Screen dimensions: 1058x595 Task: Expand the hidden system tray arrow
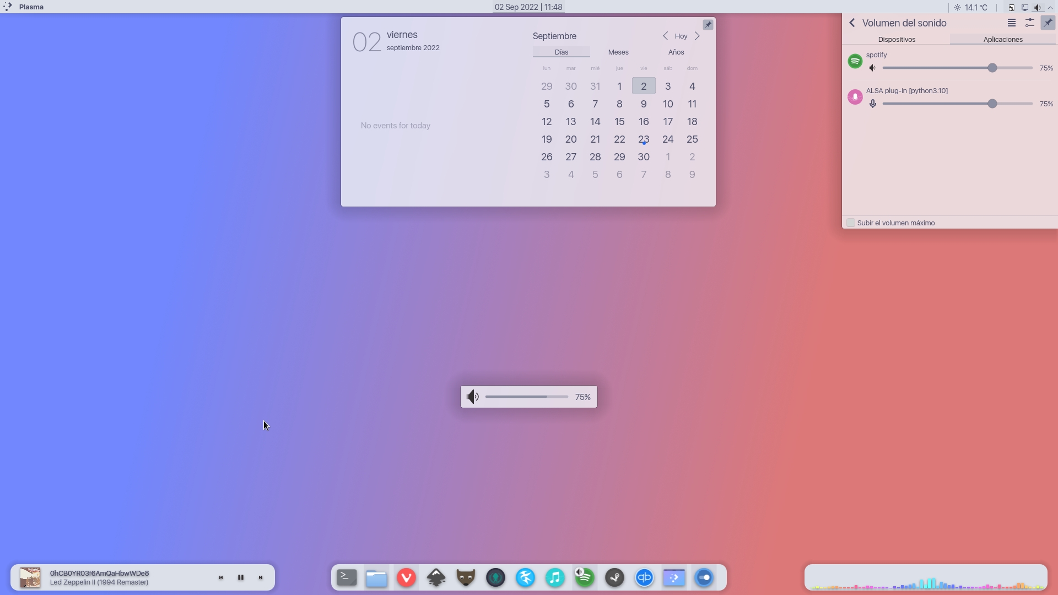(x=1050, y=8)
